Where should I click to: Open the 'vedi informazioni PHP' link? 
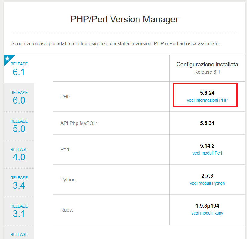[207, 100]
